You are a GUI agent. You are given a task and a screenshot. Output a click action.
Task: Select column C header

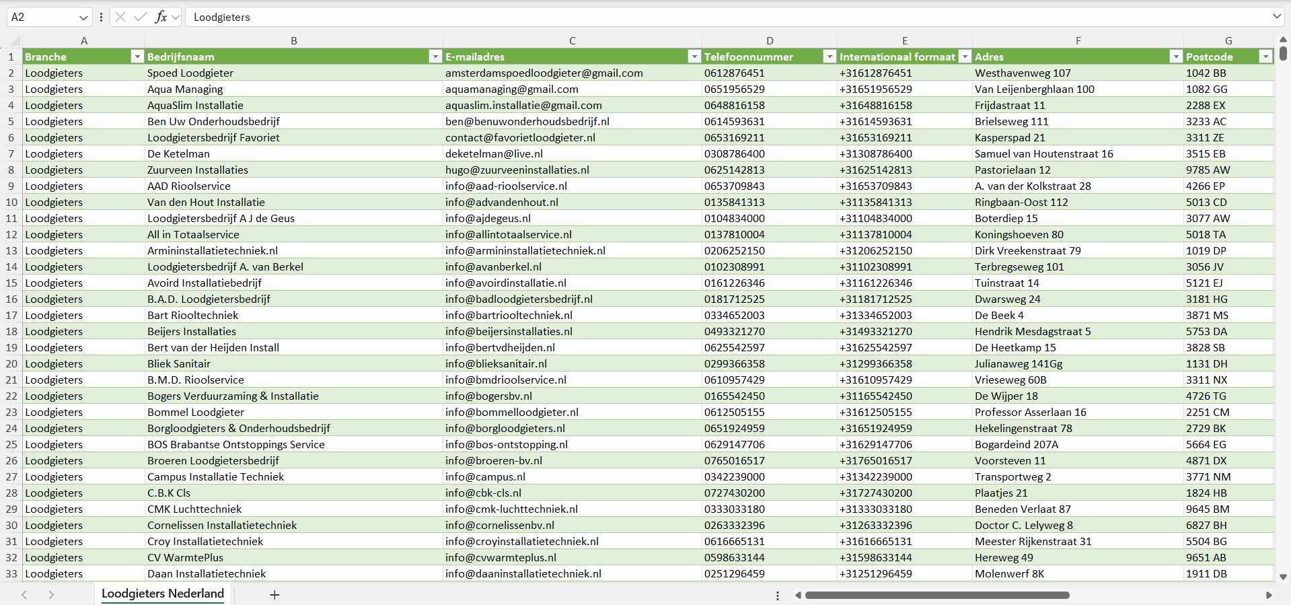572,40
